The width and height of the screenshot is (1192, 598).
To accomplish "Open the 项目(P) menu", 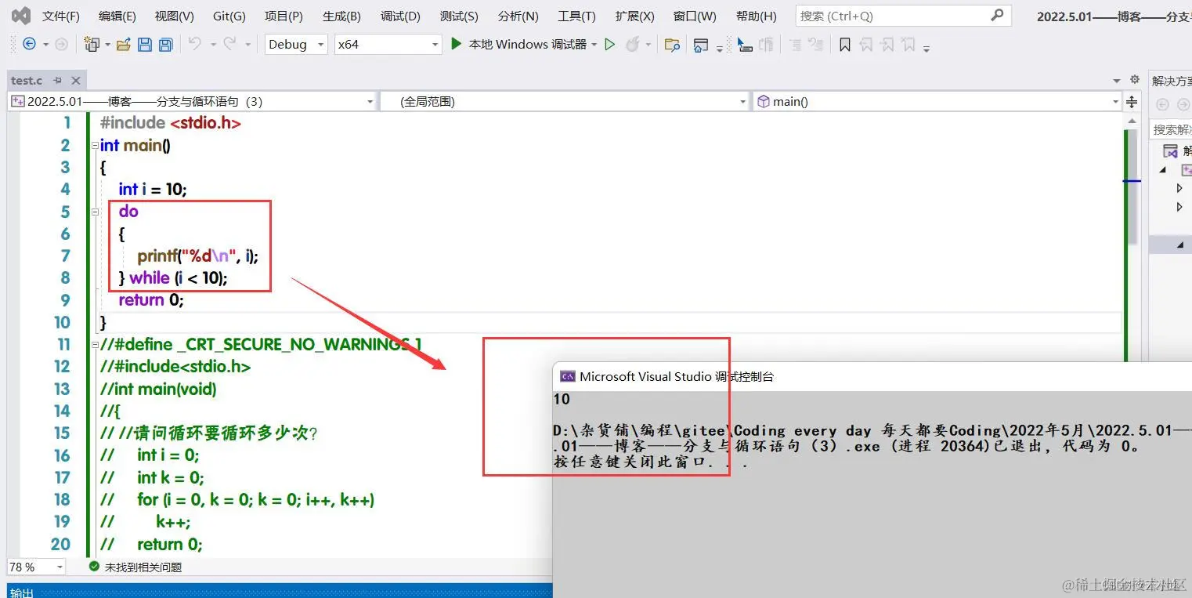I will pos(284,16).
